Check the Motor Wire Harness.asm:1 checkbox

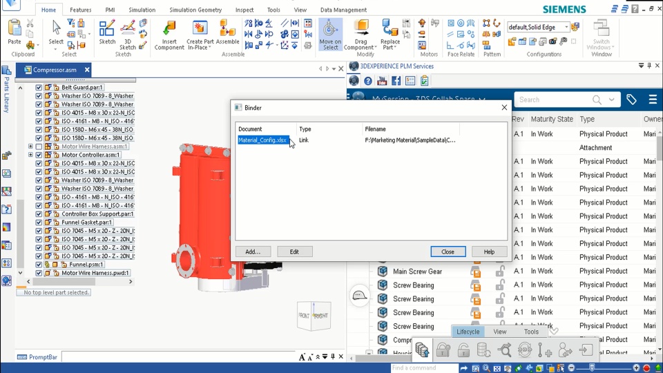click(x=39, y=146)
